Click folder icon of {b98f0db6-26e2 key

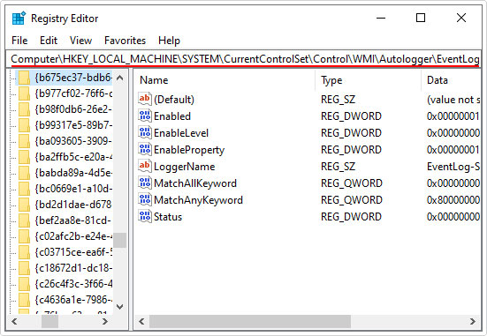point(24,109)
